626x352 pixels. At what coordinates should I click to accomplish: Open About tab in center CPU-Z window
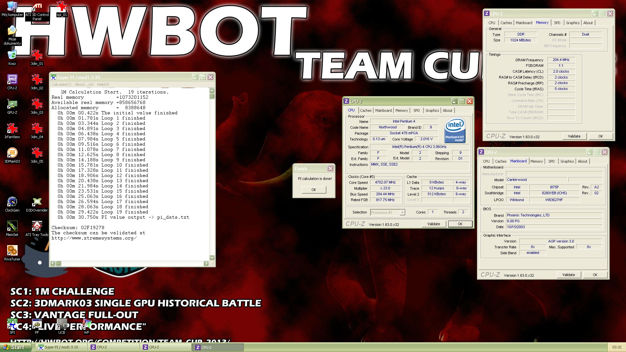(x=448, y=110)
